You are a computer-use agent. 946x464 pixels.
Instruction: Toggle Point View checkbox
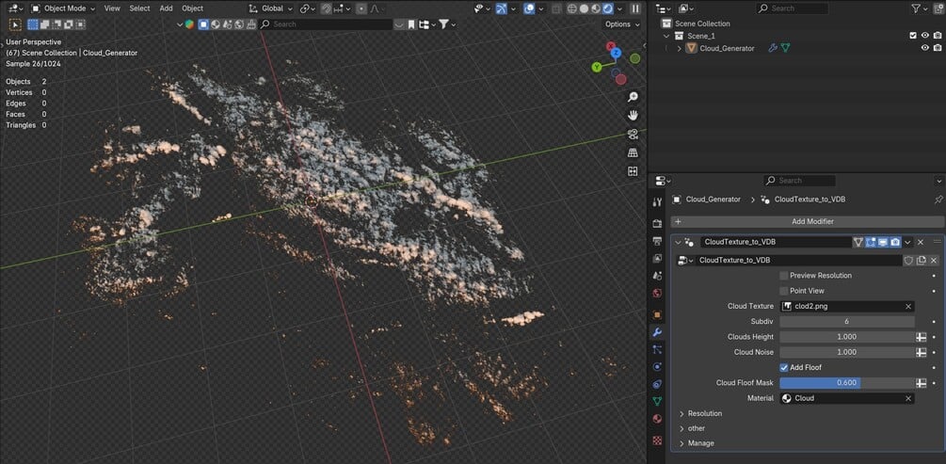784,291
